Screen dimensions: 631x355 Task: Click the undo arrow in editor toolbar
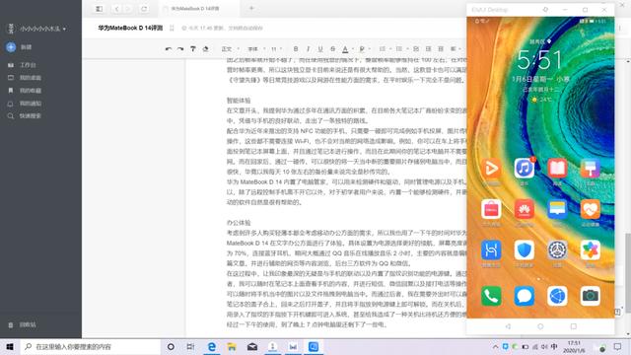pyautogui.click(x=169, y=48)
